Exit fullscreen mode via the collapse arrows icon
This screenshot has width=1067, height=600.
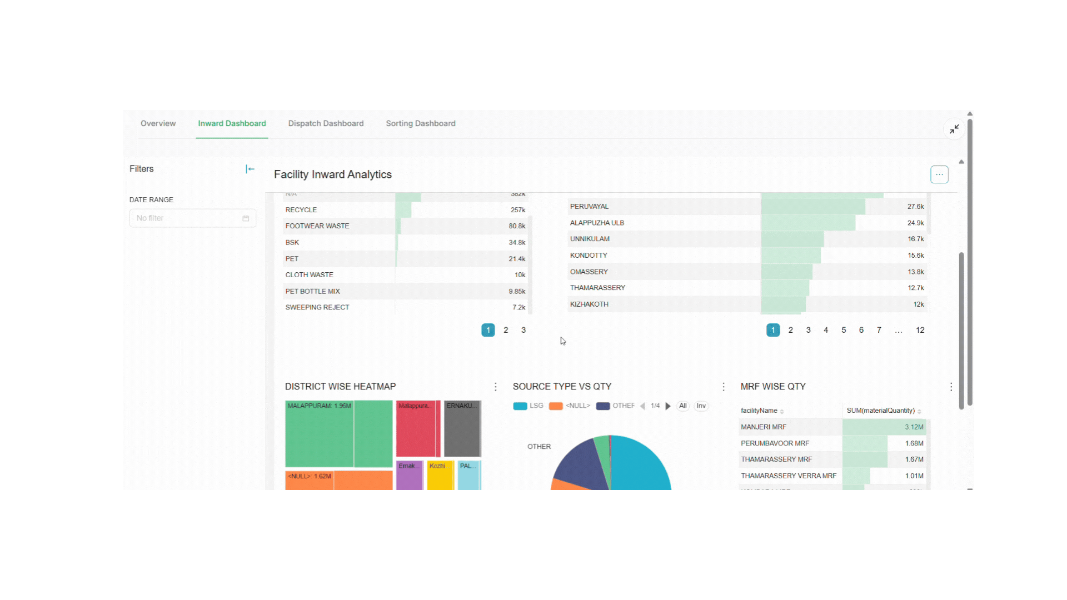point(954,129)
